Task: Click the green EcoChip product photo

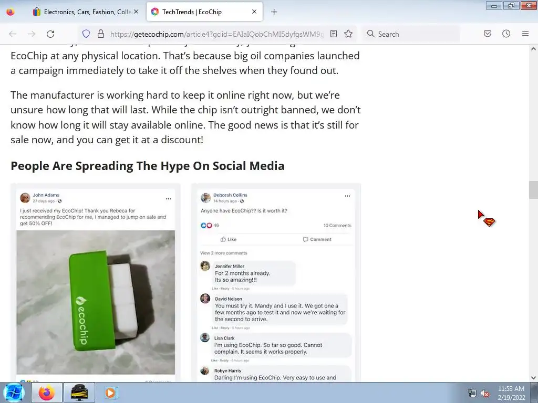Action: (96, 302)
